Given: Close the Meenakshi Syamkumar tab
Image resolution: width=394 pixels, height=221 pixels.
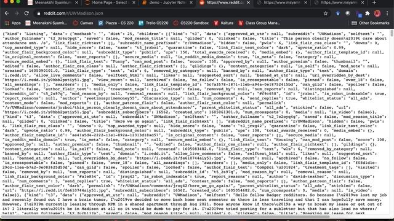Looking at the screenshot, I should (76, 2).
